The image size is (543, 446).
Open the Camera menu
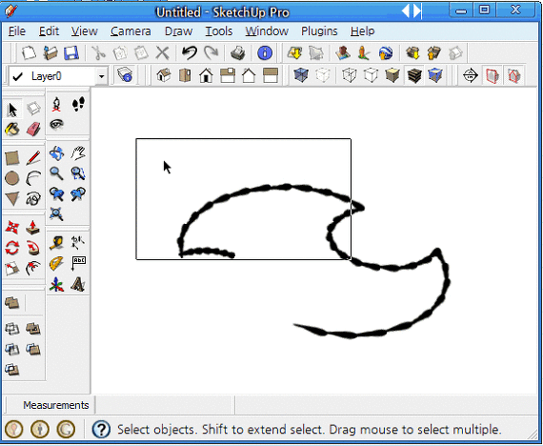[131, 31]
